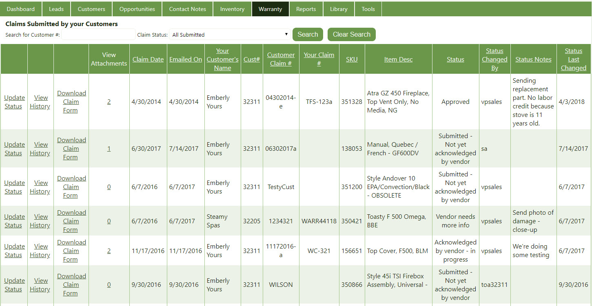View History for TestyCust claim
Screen dimensions: 592x306
click(40, 187)
